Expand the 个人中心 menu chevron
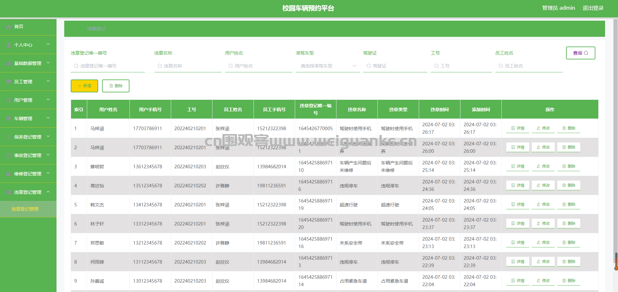 coord(48,44)
